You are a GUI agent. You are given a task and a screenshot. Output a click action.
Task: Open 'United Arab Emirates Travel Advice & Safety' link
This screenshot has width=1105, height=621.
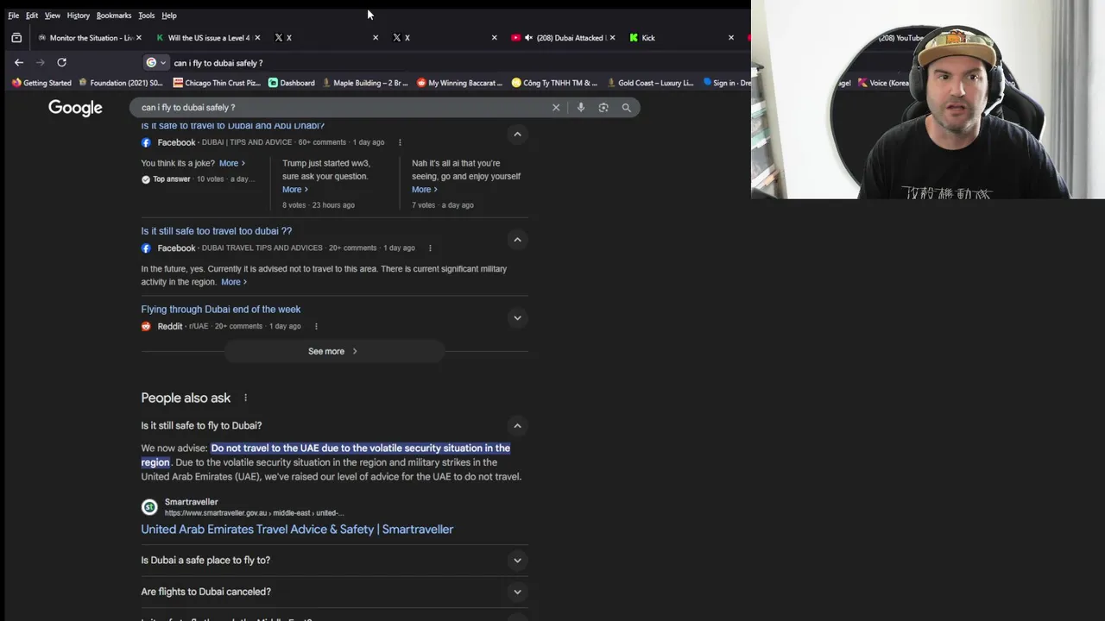pyautogui.click(x=297, y=530)
